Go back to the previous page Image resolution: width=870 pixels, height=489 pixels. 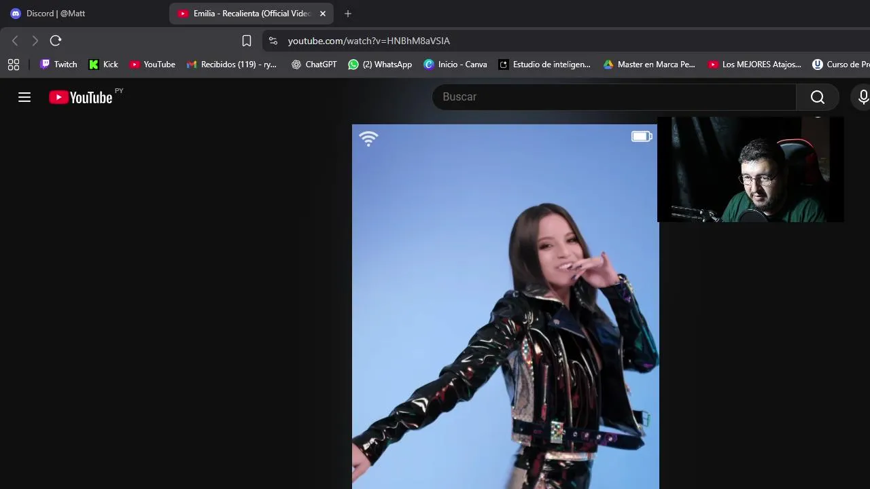[x=15, y=41]
